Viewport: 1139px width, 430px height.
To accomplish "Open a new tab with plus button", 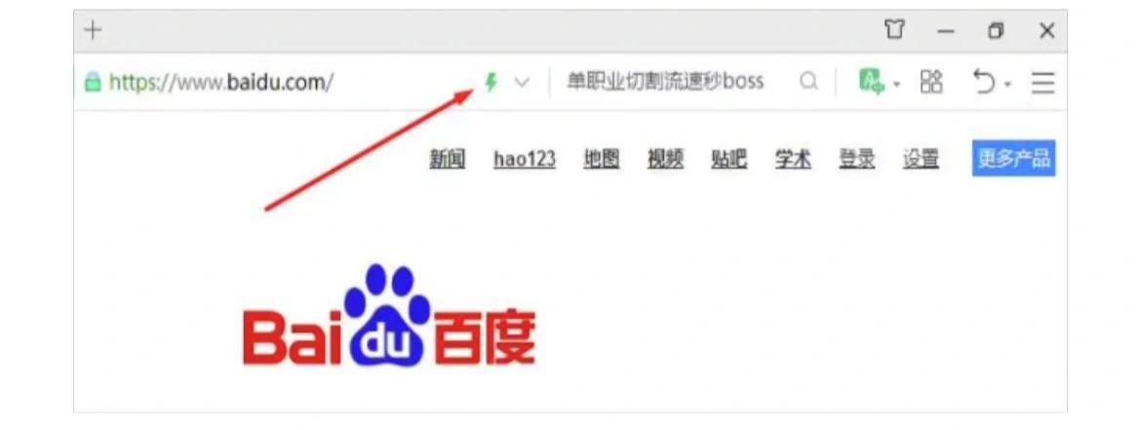I will point(93,30).
